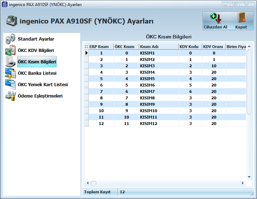Click the Cihazdan Al download icon
Image resolution: width=257 pixels, height=199 pixels.
tap(216, 18)
